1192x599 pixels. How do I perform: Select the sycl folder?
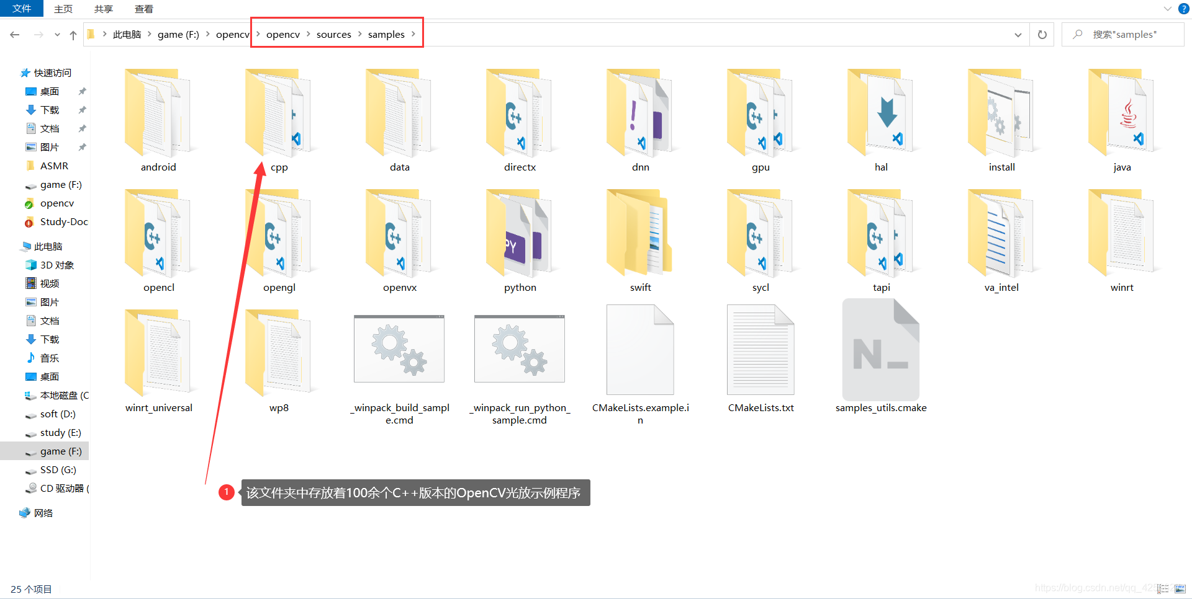pyautogui.click(x=761, y=240)
